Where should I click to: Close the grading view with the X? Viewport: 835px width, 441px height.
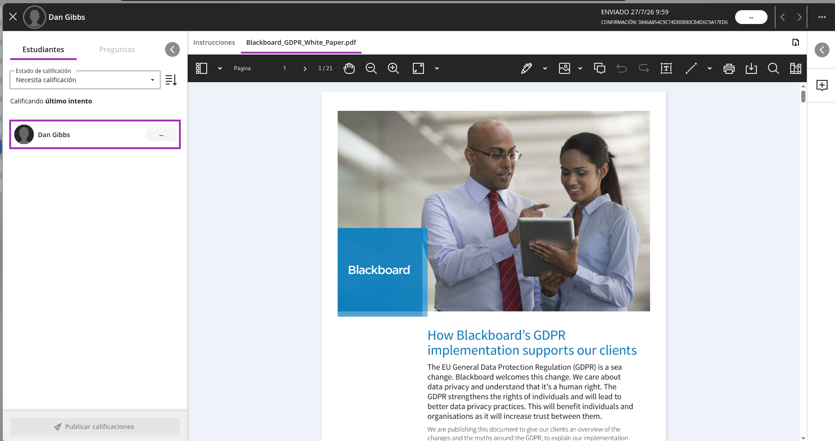point(13,17)
